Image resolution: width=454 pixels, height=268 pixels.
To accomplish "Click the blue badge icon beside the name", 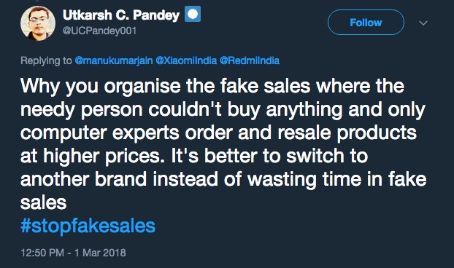I will tap(193, 14).
